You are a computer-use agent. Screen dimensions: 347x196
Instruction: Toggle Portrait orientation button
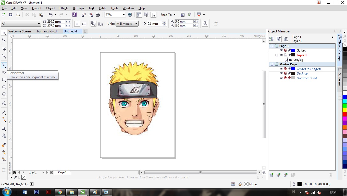click(77, 24)
